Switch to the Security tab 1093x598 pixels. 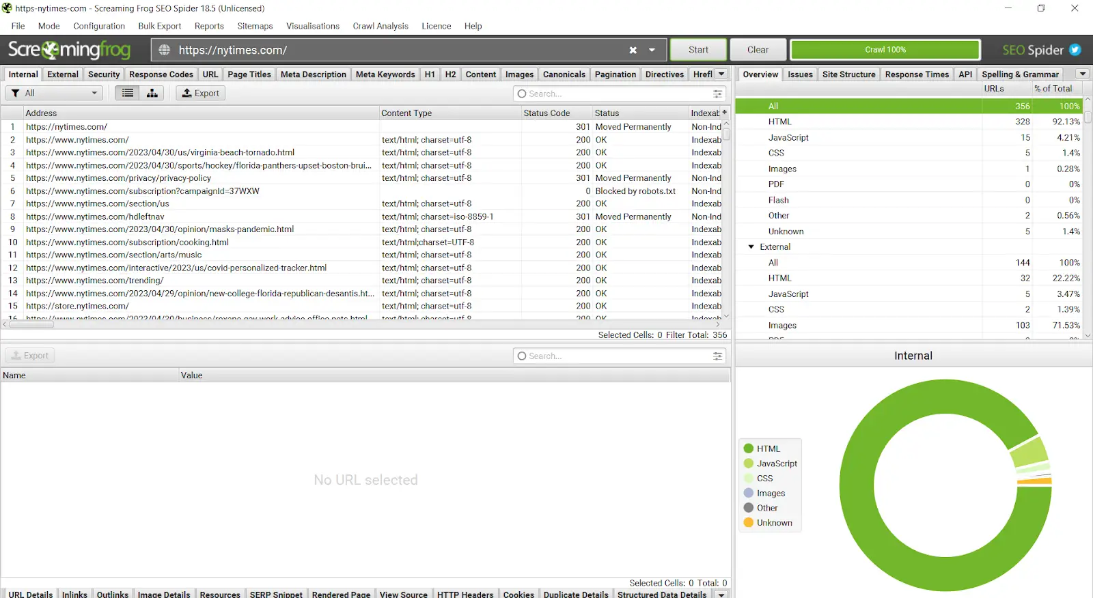tap(104, 74)
